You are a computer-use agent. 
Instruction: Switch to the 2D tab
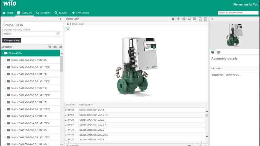click(x=67, y=29)
